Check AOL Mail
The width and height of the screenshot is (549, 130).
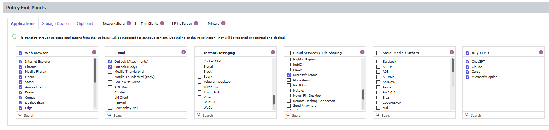[x=110, y=87]
